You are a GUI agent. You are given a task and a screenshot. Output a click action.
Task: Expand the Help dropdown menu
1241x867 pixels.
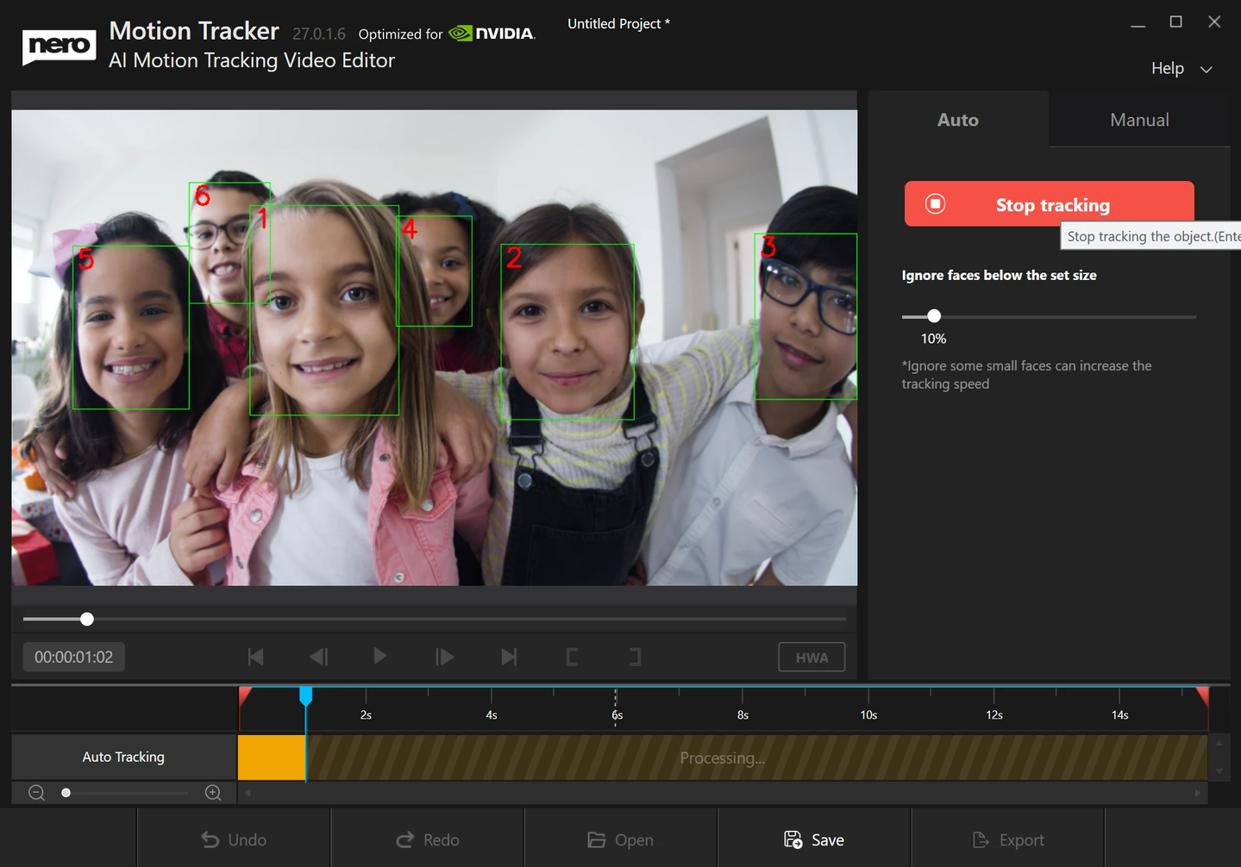point(1181,69)
